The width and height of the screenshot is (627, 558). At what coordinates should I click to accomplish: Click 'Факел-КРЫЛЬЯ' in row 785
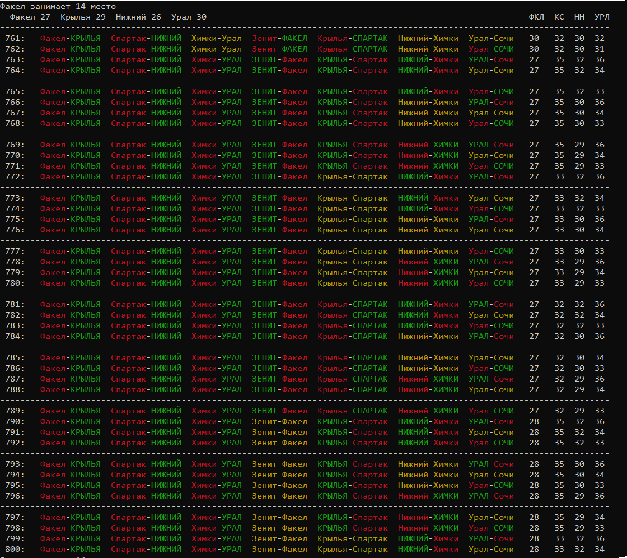71,358
